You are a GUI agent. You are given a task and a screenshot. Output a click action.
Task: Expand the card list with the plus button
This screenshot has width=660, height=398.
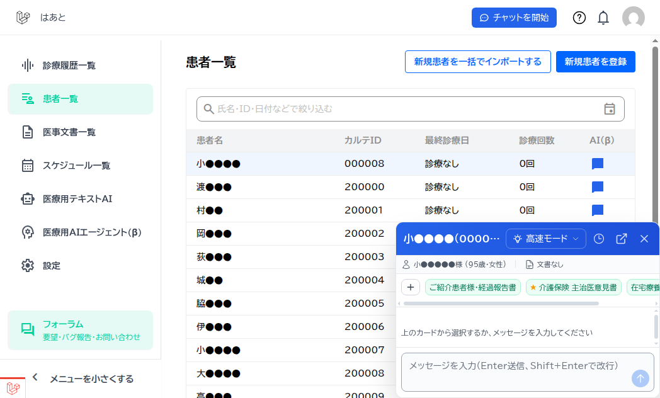411,287
